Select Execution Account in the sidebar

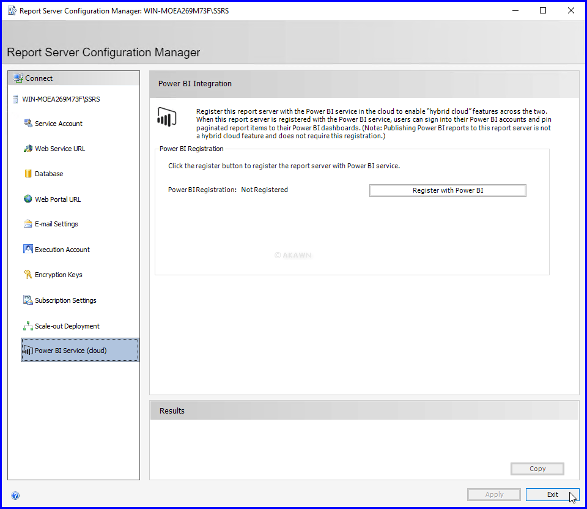[x=62, y=250]
